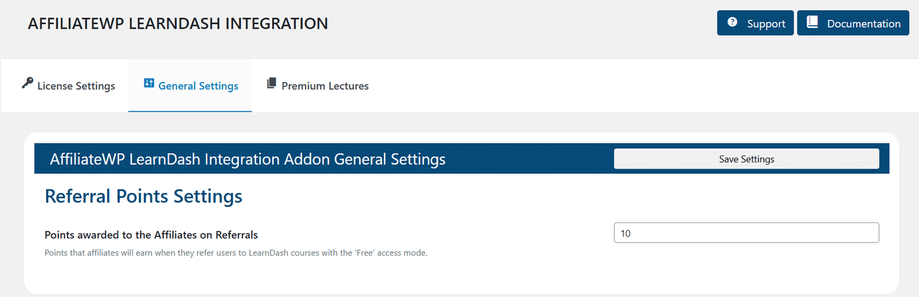Screen dimensions: 919x297
Task: Open the License Settings tab
Action: tap(68, 85)
